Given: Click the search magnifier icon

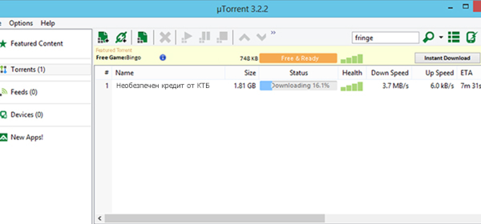Looking at the screenshot, I should [x=428, y=37].
